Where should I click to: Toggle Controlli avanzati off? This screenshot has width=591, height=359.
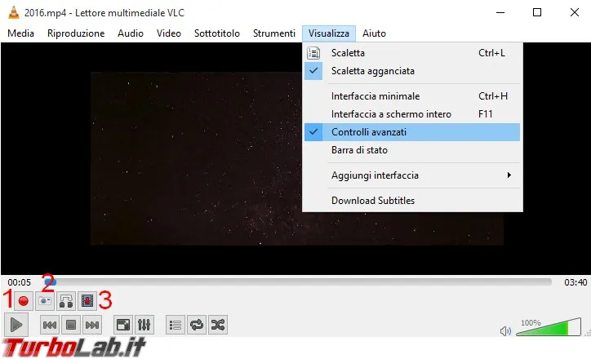click(x=412, y=132)
